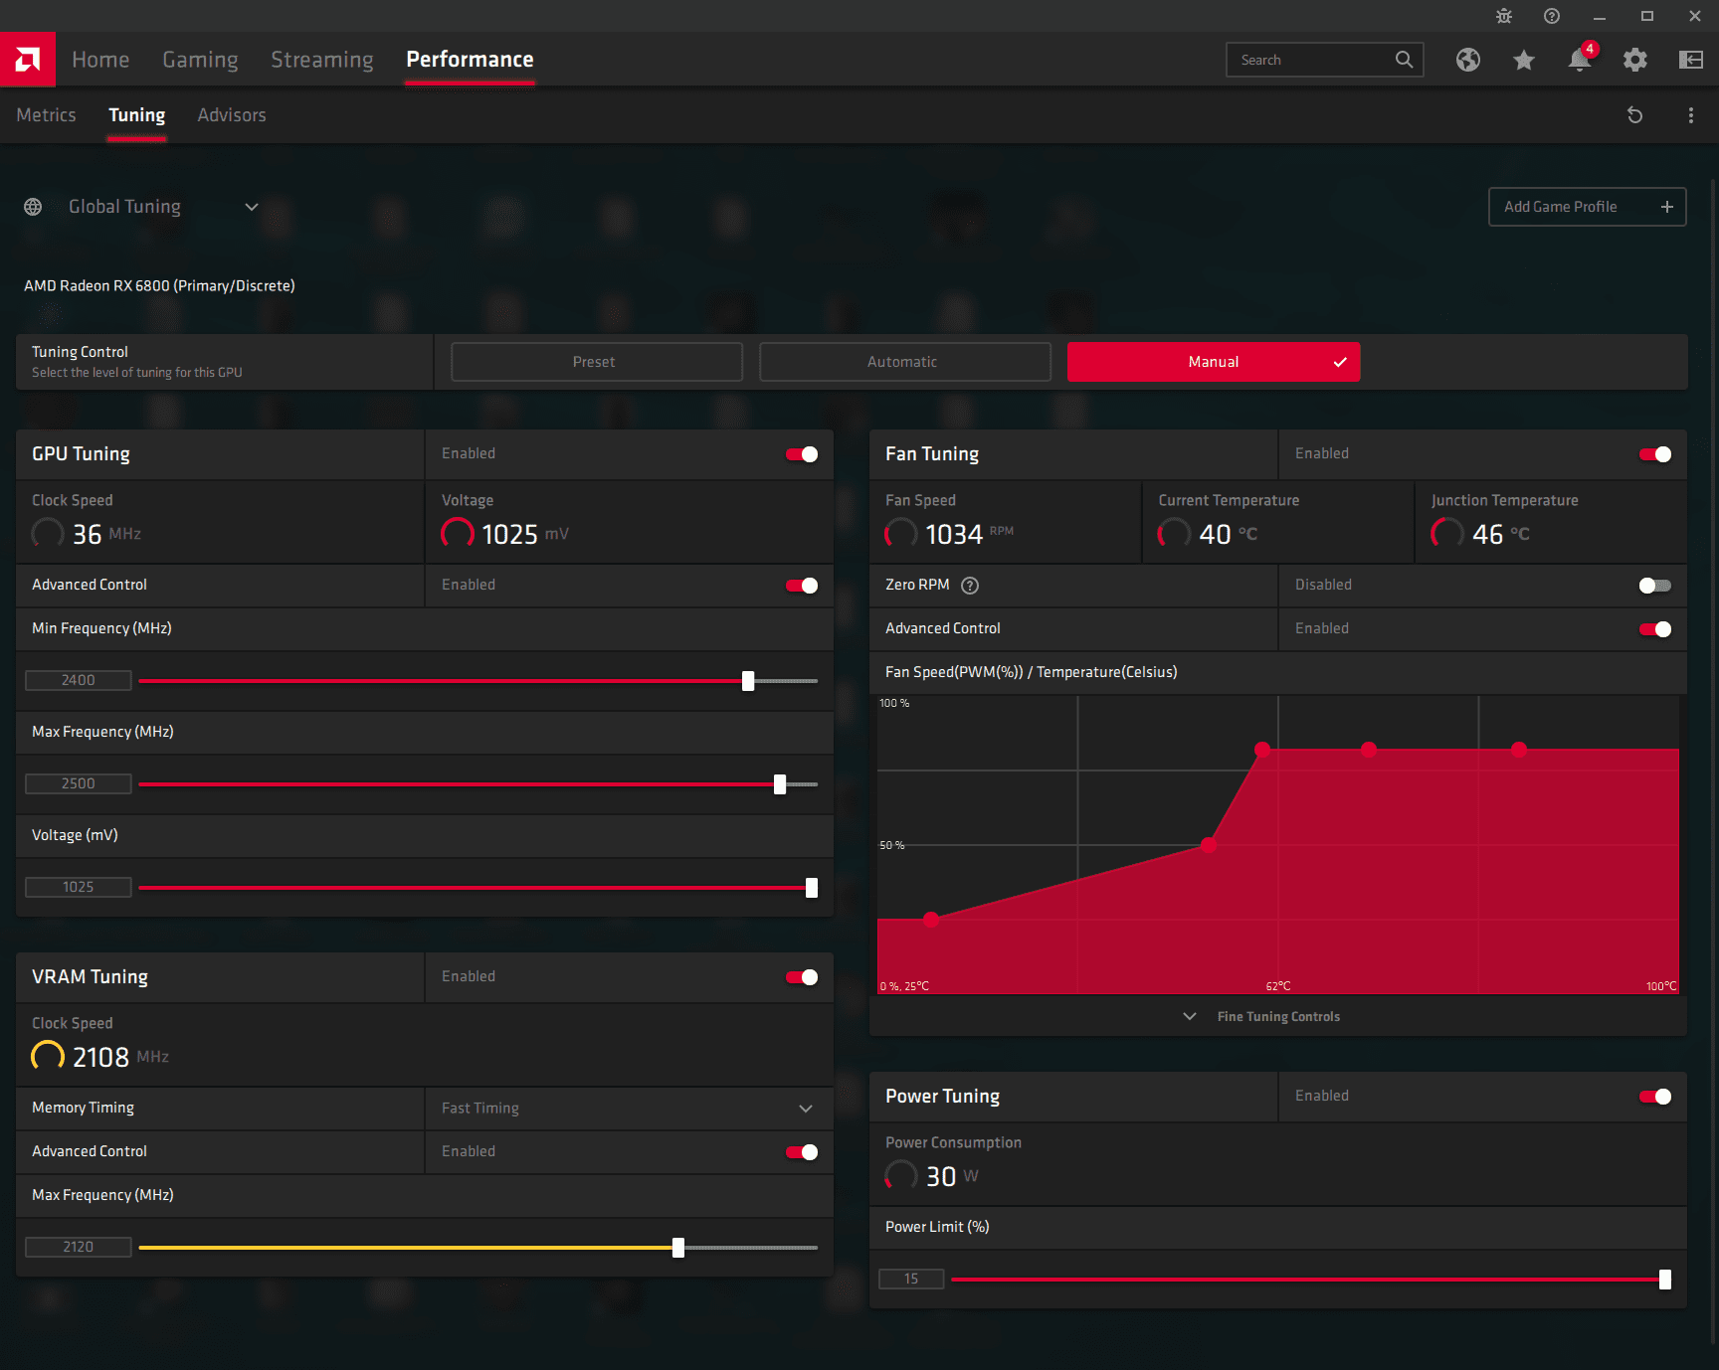Image resolution: width=1719 pixels, height=1370 pixels.
Task: Click Voltage 1025 input field
Action: coord(79,887)
